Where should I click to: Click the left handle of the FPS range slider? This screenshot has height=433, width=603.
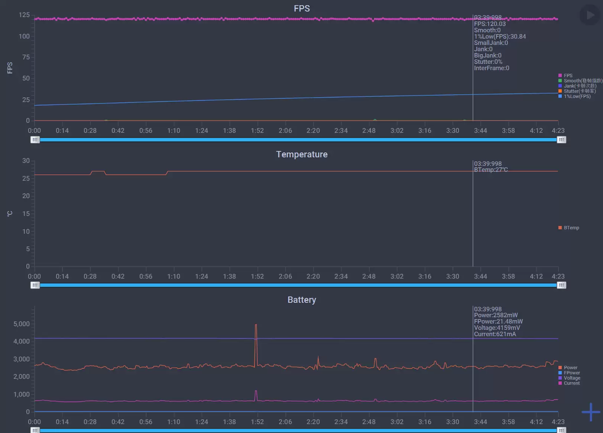(35, 140)
